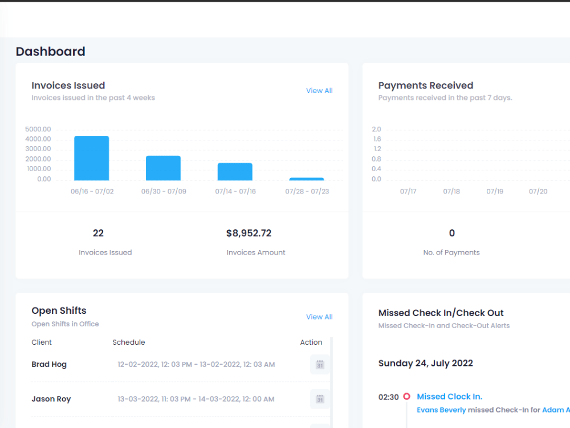This screenshot has width=570, height=428.
Task: Sort shifts by the Schedule column header
Action: click(129, 342)
